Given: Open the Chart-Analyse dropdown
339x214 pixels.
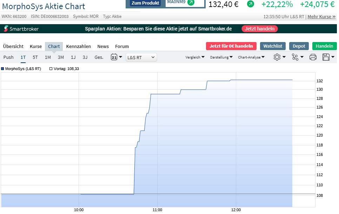Looking at the screenshot, I should click(251, 57).
